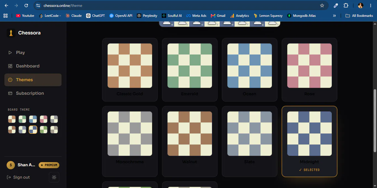
Task: Choose the Walnut theme card
Action: coord(190,141)
